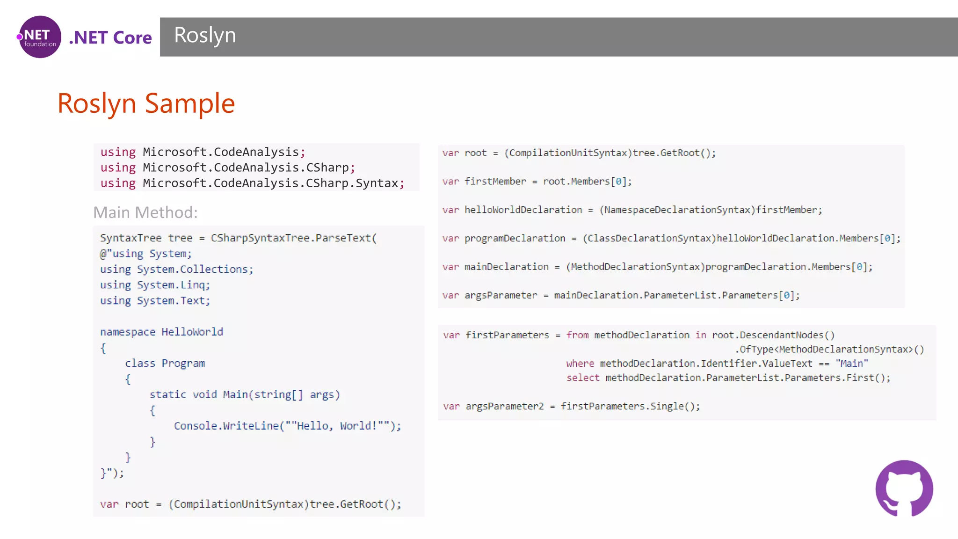Screen dimensions: 958x539
Task: Click the using Microsoft.CodeAnalysis.CSharp.Syntax line
Action: click(252, 183)
